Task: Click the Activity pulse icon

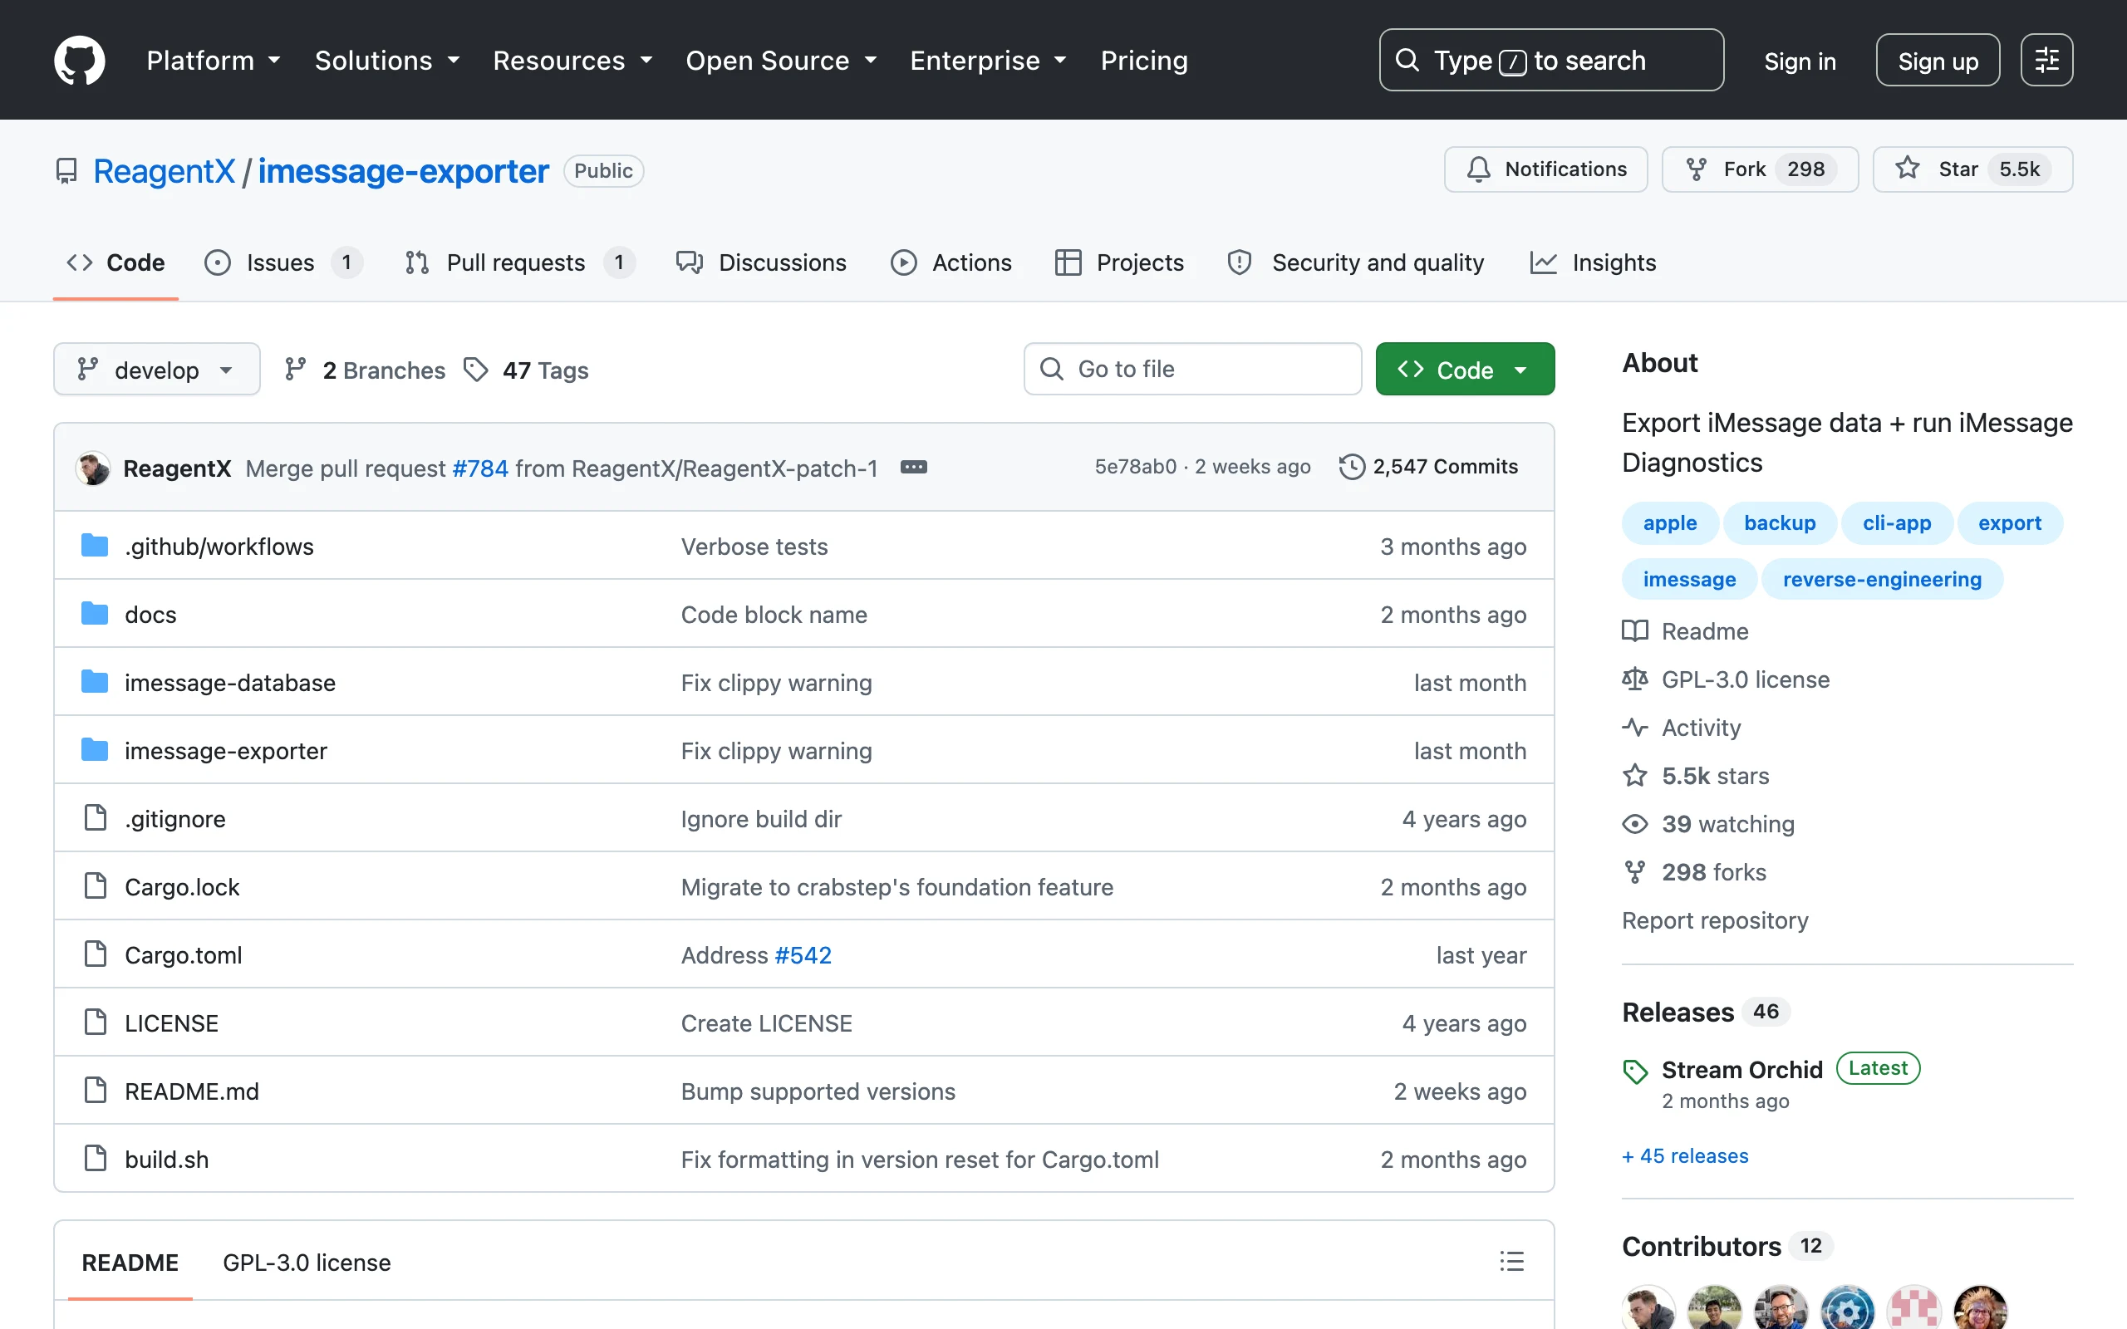Action: pos(1635,728)
